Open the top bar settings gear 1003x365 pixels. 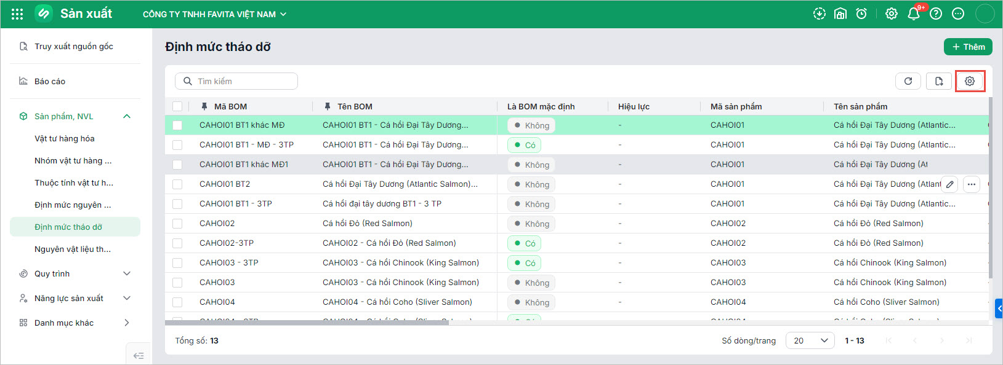(892, 14)
